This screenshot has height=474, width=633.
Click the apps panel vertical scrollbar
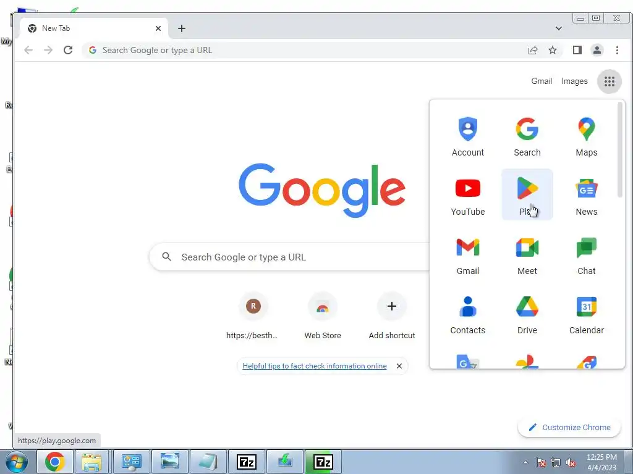click(x=619, y=149)
